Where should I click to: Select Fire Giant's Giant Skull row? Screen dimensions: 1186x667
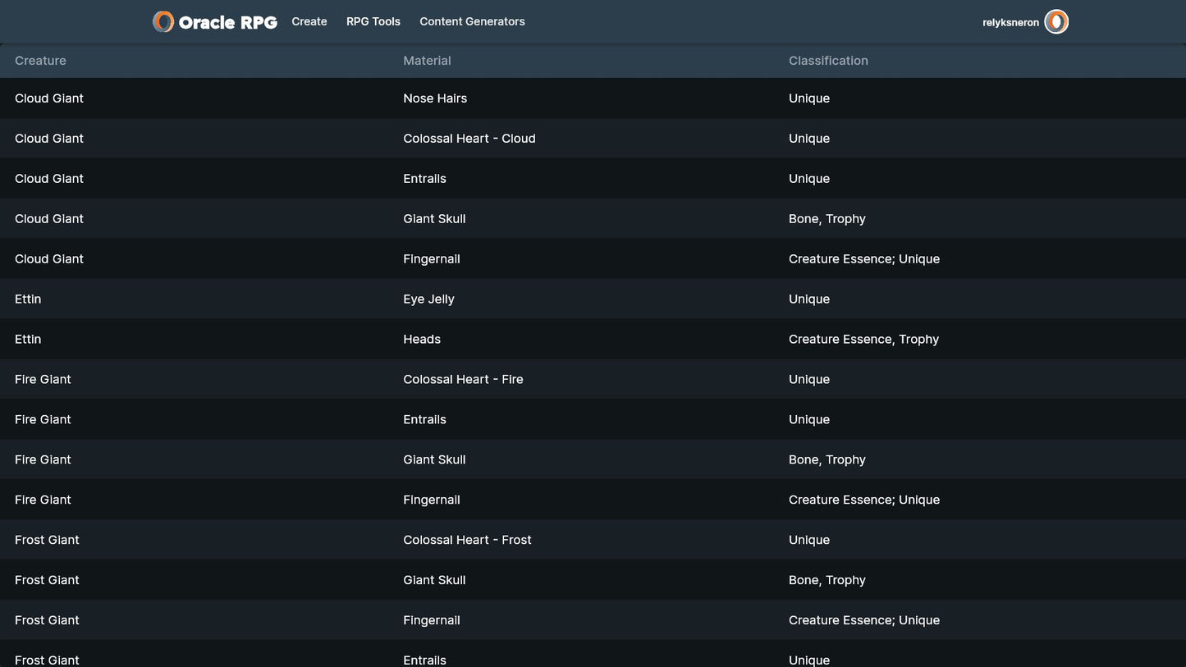[x=434, y=459]
